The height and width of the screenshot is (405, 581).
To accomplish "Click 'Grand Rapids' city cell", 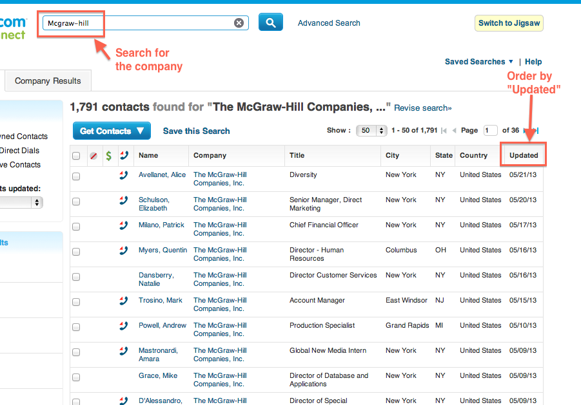I will pyautogui.click(x=408, y=325).
